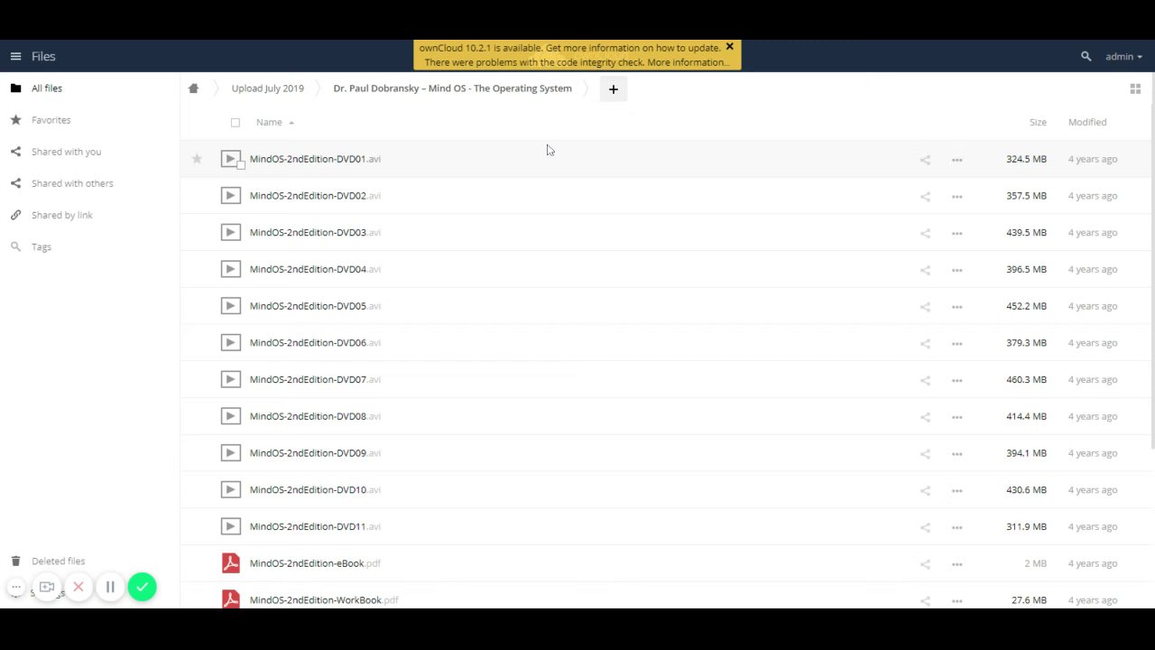Open MindOS-2ndEdition-DVD08.avi file

[315, 416]
